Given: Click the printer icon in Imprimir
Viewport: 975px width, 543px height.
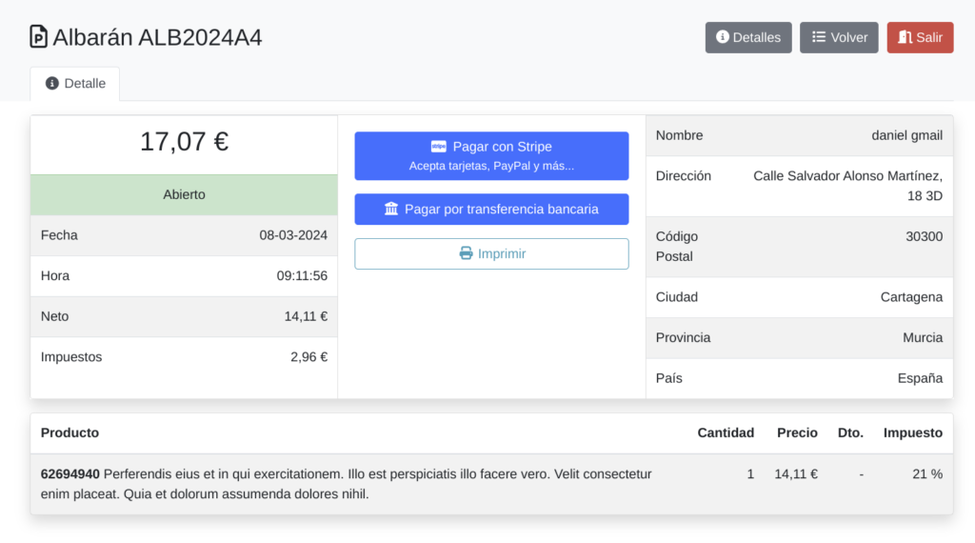Looking at the screenshot, I should (x=466, y=253).
